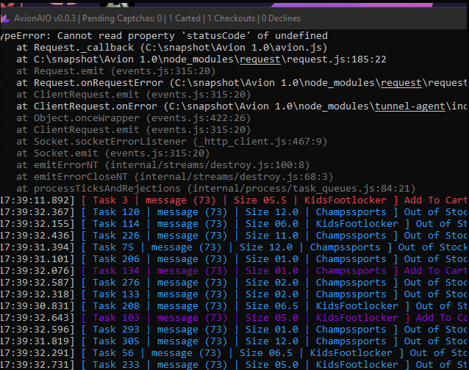Click the timestamp 17:39:30.831

click(x=37, y=306)
